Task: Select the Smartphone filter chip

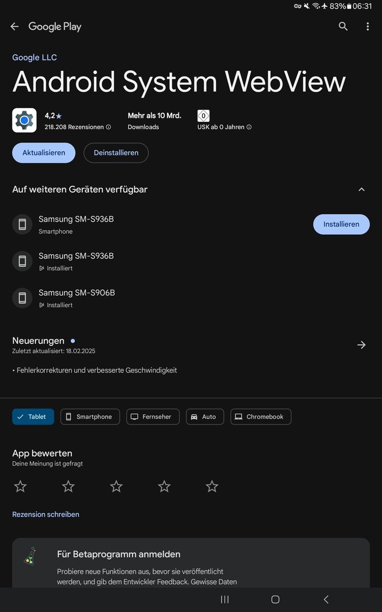Action: coord(90,416)
